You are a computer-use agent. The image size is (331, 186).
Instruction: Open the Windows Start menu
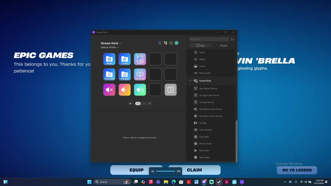[89, 182]
